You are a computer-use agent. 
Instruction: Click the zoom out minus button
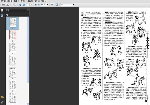(36, 4)
